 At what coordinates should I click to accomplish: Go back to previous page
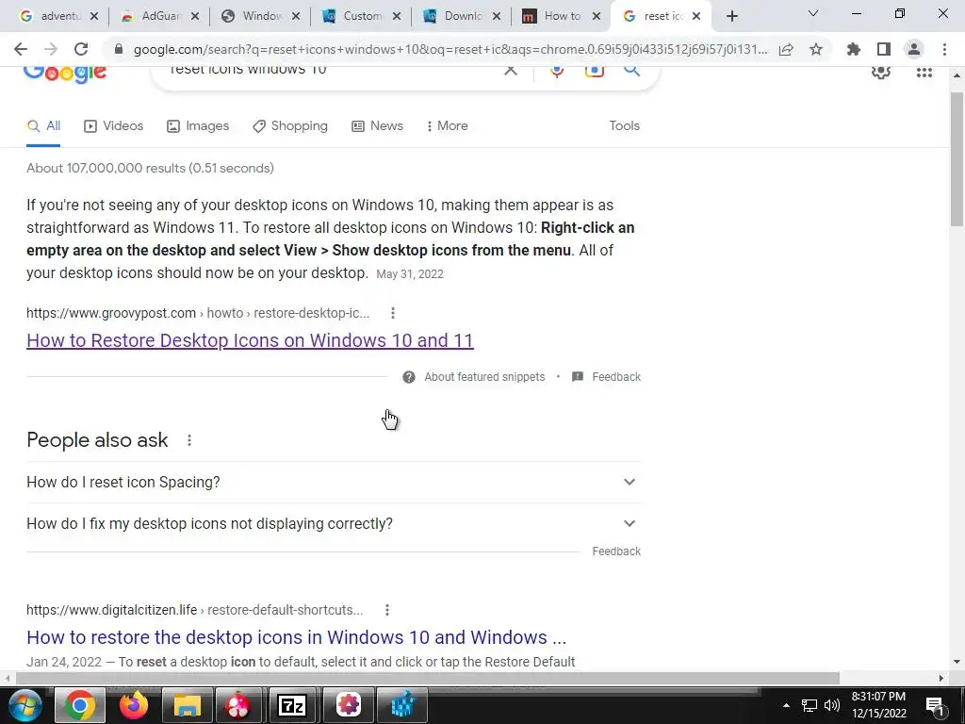[x=21, y=49]
